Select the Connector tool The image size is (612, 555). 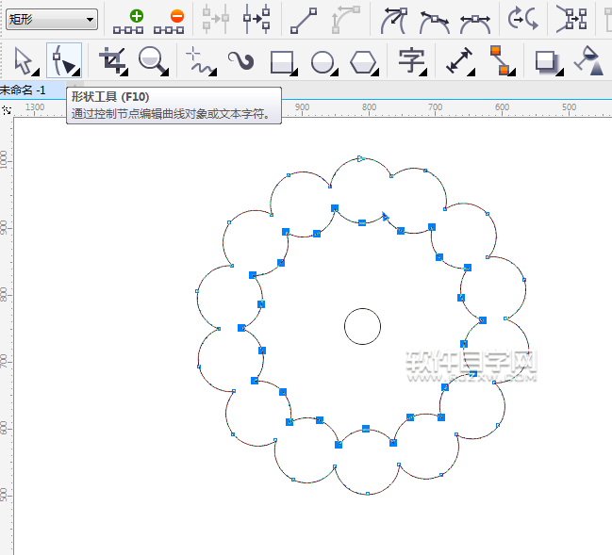pos(501,60)
